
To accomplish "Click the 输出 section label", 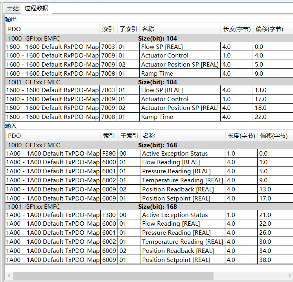I will click(11, 19).
